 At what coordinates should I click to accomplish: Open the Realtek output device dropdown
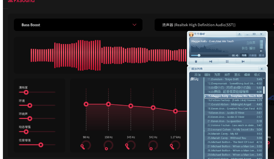[x=214, y=25]
